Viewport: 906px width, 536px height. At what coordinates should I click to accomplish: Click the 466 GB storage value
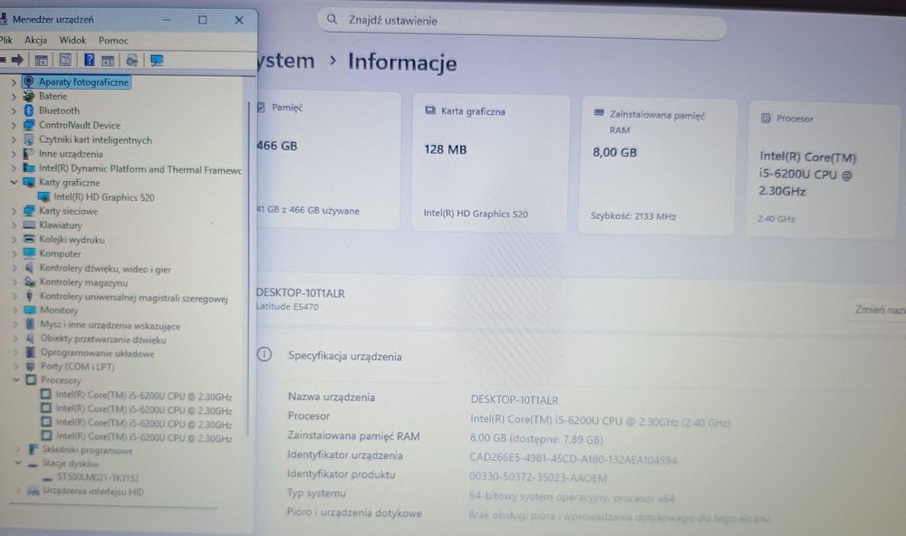pos(276,146)
